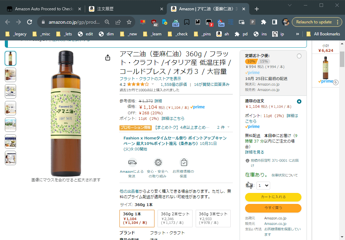Screen dimensions: 345x240
Task: Open the _check bookmark folder
Action: pyautogui.click(x=177, y=34)
